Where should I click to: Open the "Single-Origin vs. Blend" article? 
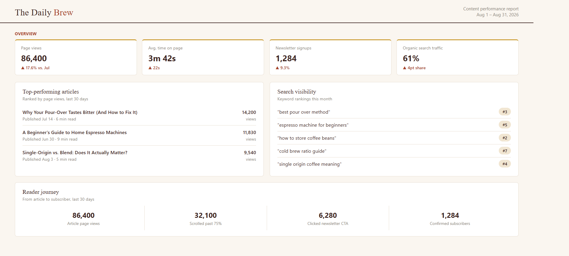pyautogui.click(x=75, y=153)
